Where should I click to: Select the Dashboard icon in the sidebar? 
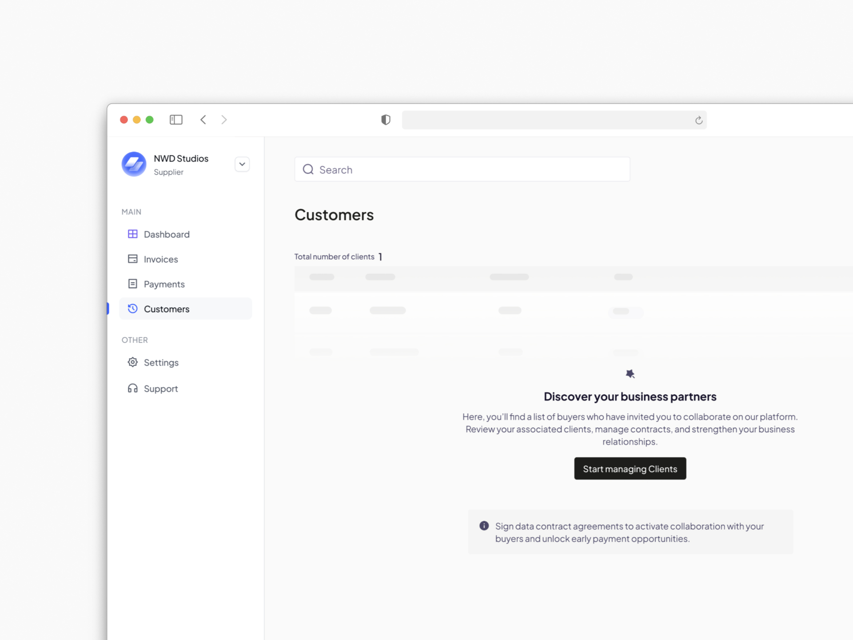click(x=132, y=234)
